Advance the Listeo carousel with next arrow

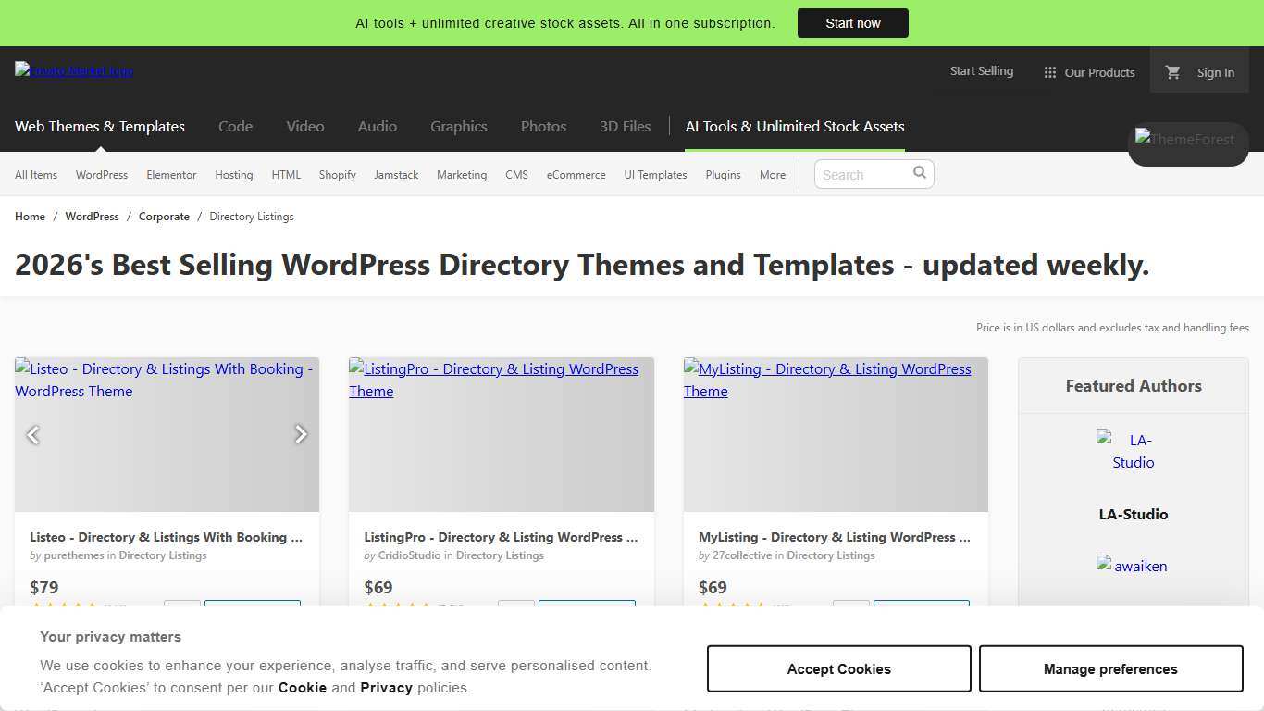pyautogui.click(x=301, y=434)
